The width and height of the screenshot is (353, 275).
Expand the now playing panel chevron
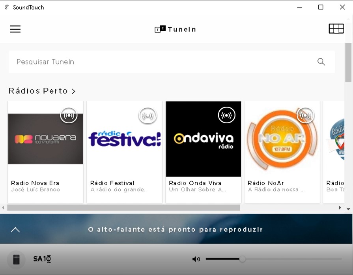(15, 230)
